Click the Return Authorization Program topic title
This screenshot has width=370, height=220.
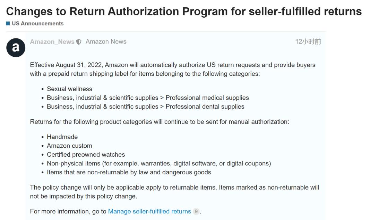tap(184, 11)
